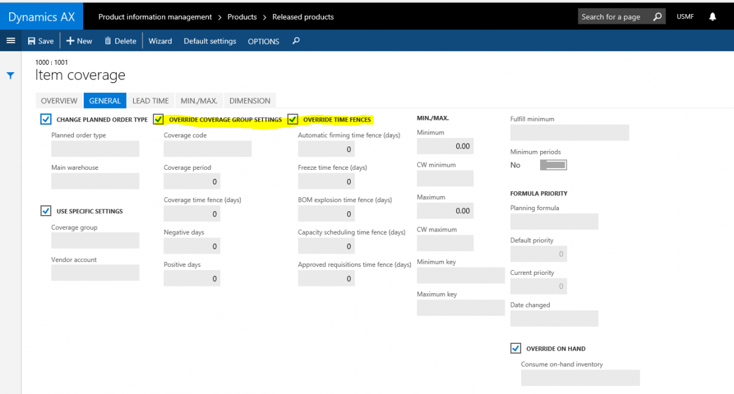Click the "1000 : 1001" record label

click(x=52, y=62)
